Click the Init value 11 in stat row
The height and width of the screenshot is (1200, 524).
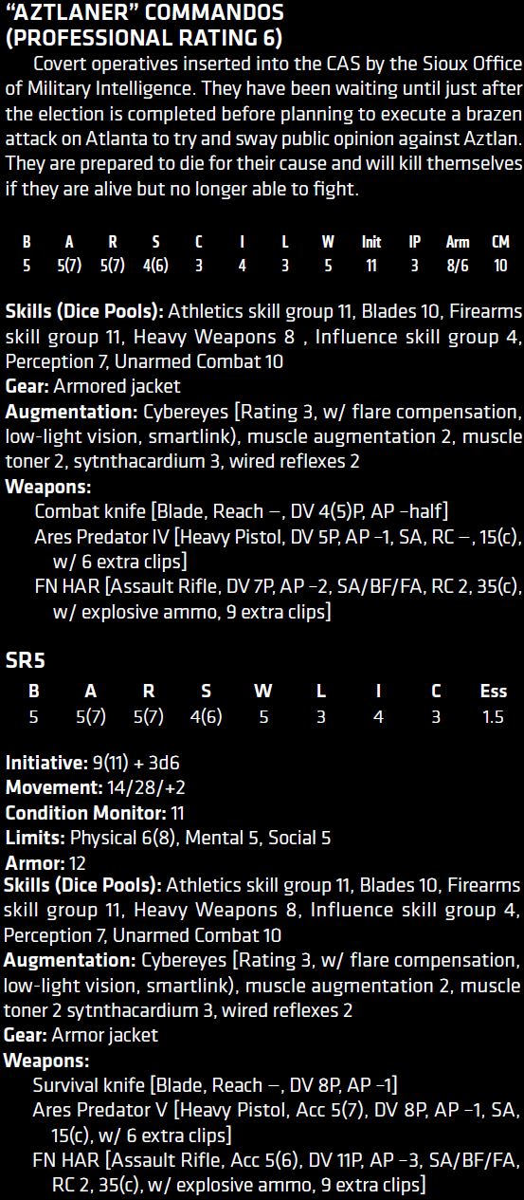370,267
